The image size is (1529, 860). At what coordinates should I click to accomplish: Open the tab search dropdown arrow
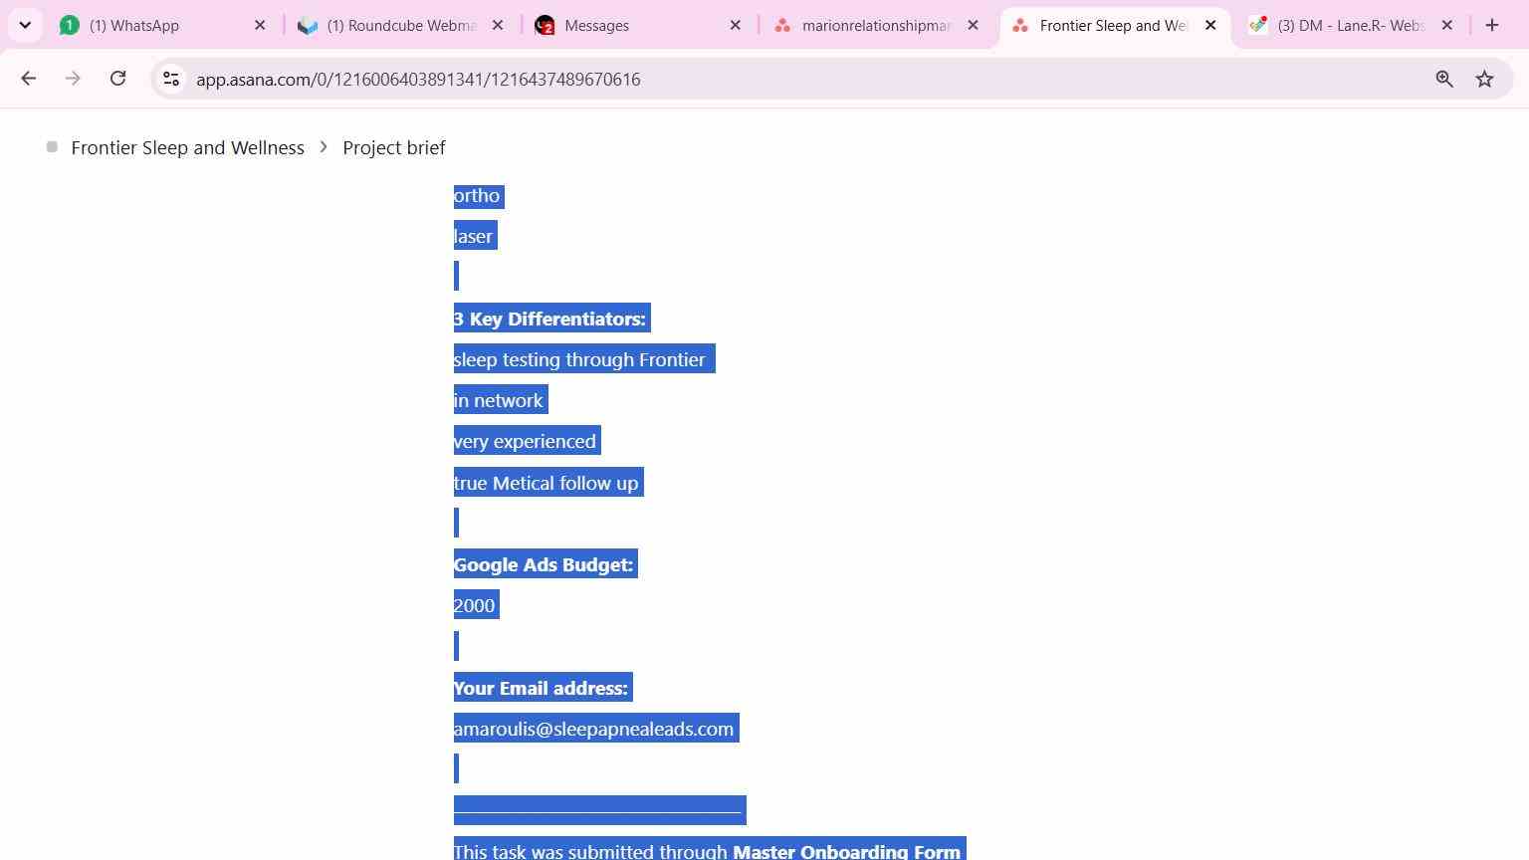(x=25, y=25)
